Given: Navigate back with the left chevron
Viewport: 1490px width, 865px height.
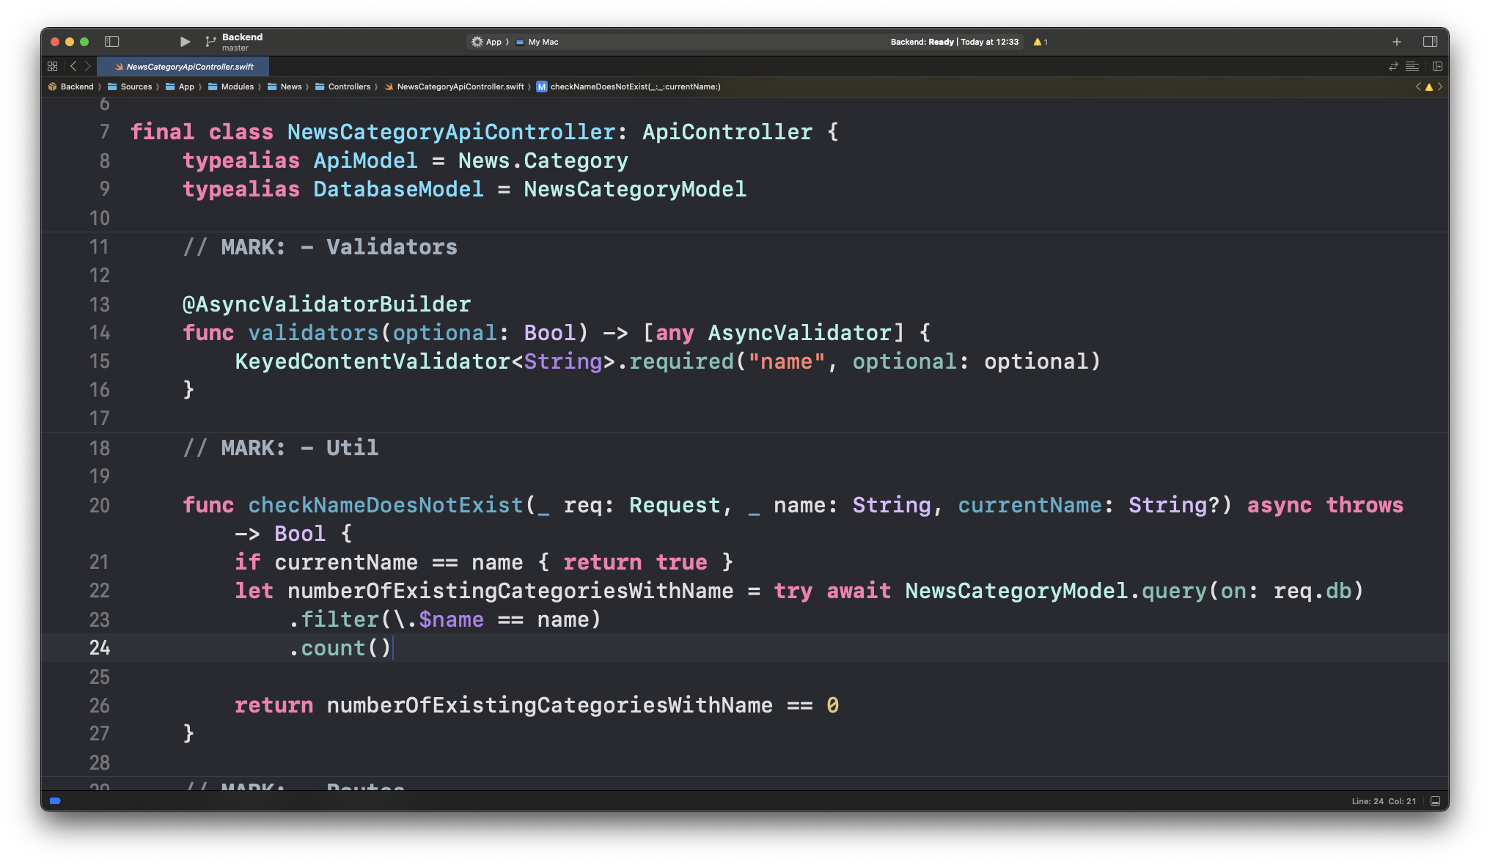Looking at the screenshot, I should click(73, 66).
